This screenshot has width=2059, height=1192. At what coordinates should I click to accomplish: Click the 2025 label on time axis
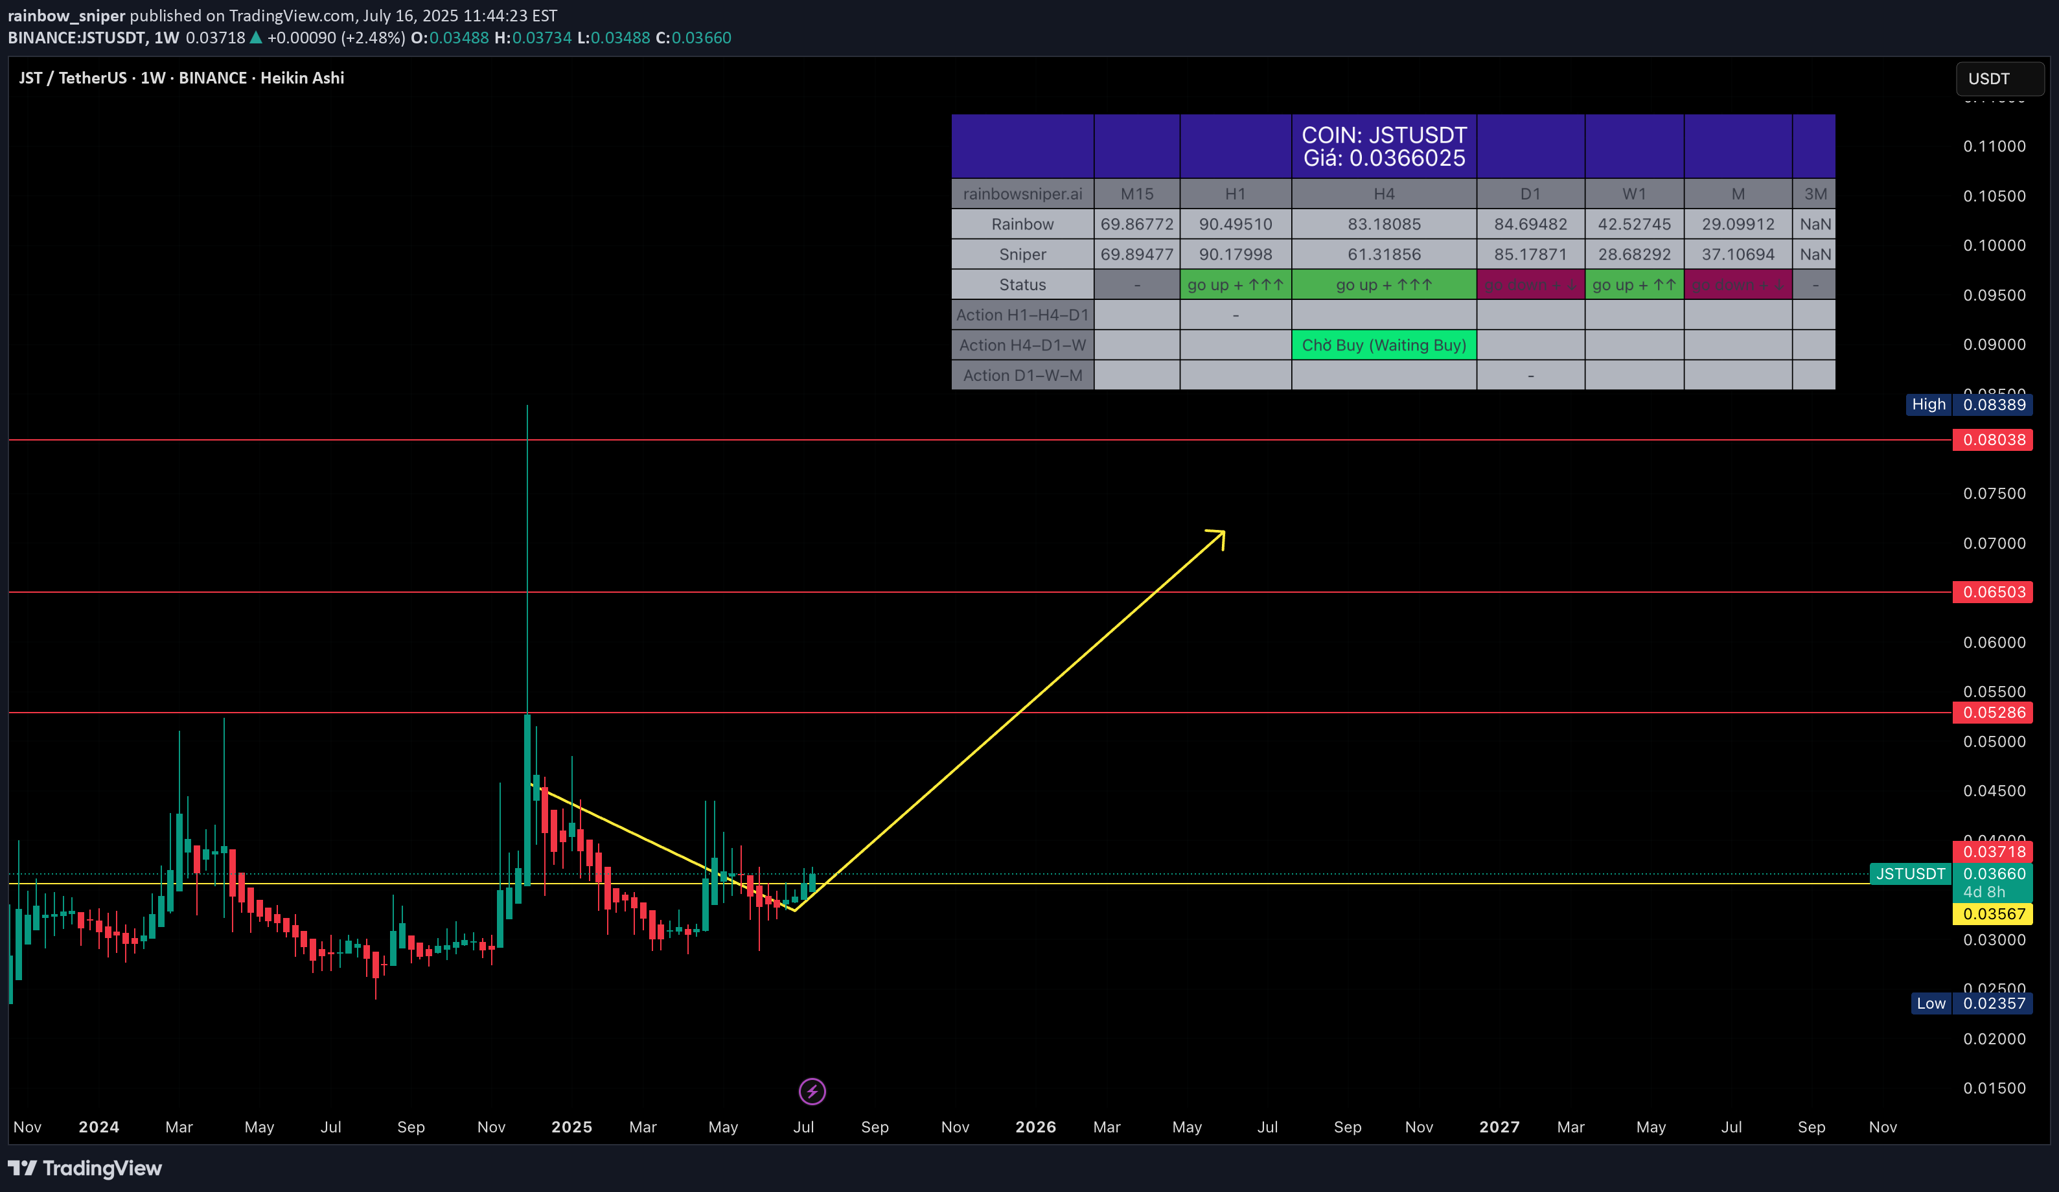coord(571,1127)
